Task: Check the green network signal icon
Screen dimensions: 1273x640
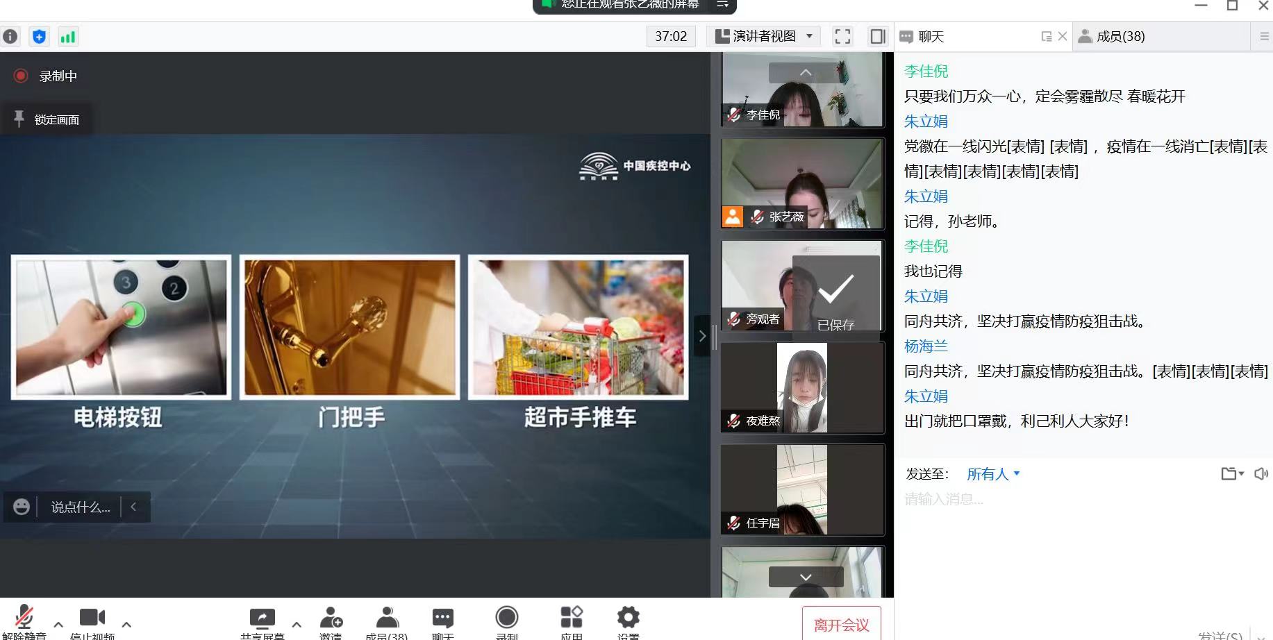Action: (x=67, y=37)
